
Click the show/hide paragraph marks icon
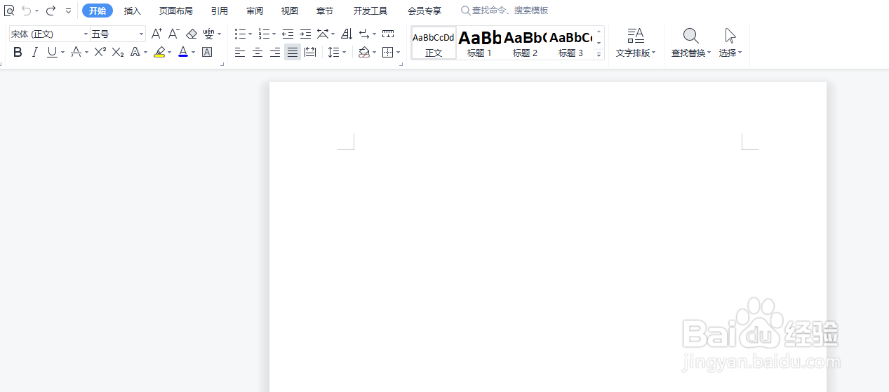tap(364, 34)
